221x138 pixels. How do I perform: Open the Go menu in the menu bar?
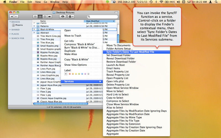[45, 2]
